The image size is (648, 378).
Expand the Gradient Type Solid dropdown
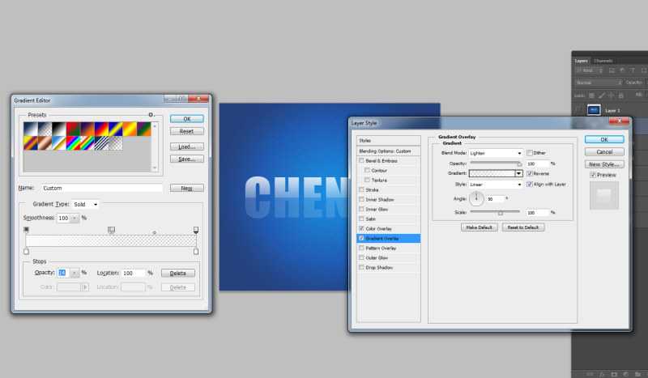click(84, 205)
